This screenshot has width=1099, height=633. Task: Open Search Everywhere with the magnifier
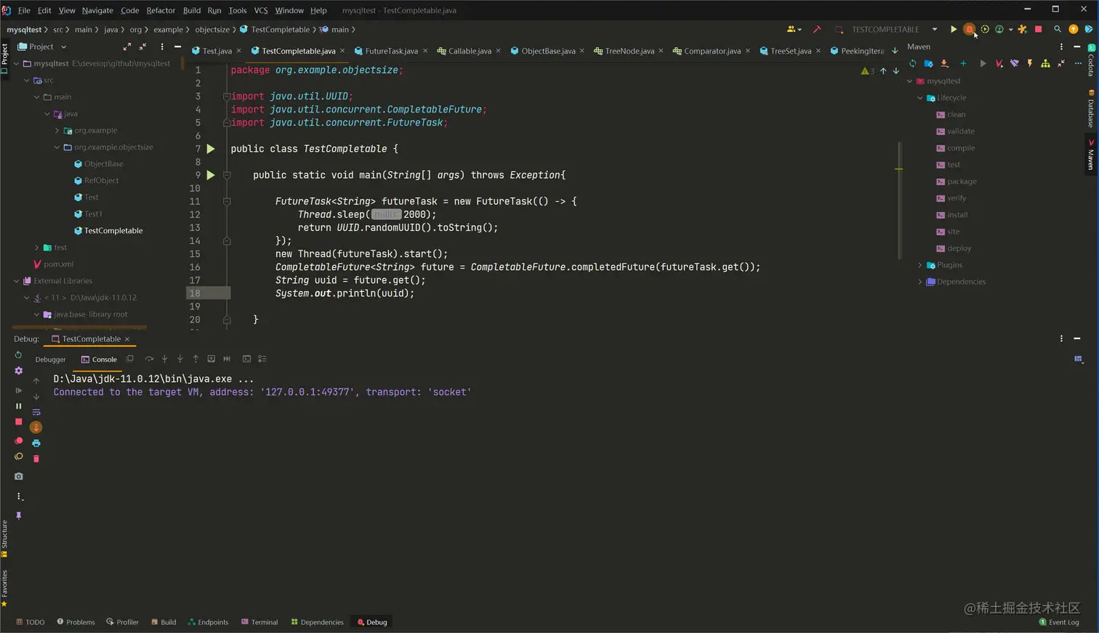(x=1057, y=30)
